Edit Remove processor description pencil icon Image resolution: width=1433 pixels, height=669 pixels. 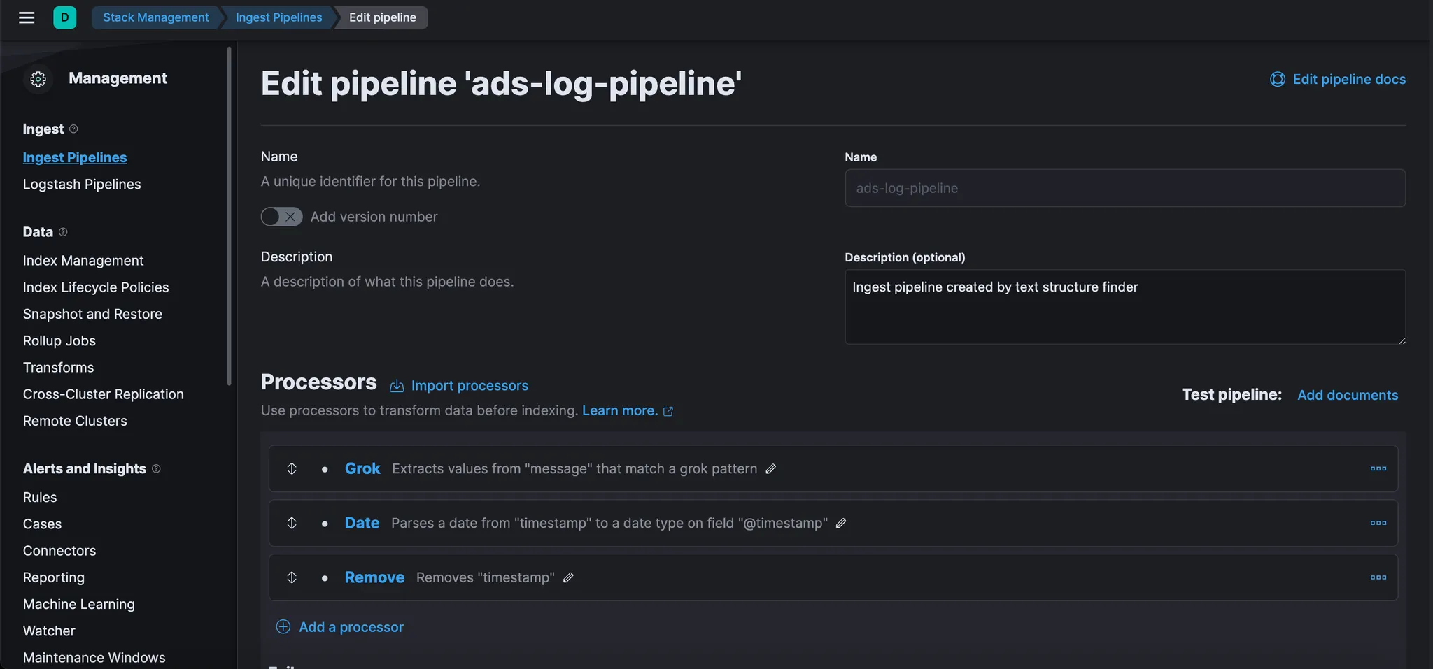click(x=568, y=577)
